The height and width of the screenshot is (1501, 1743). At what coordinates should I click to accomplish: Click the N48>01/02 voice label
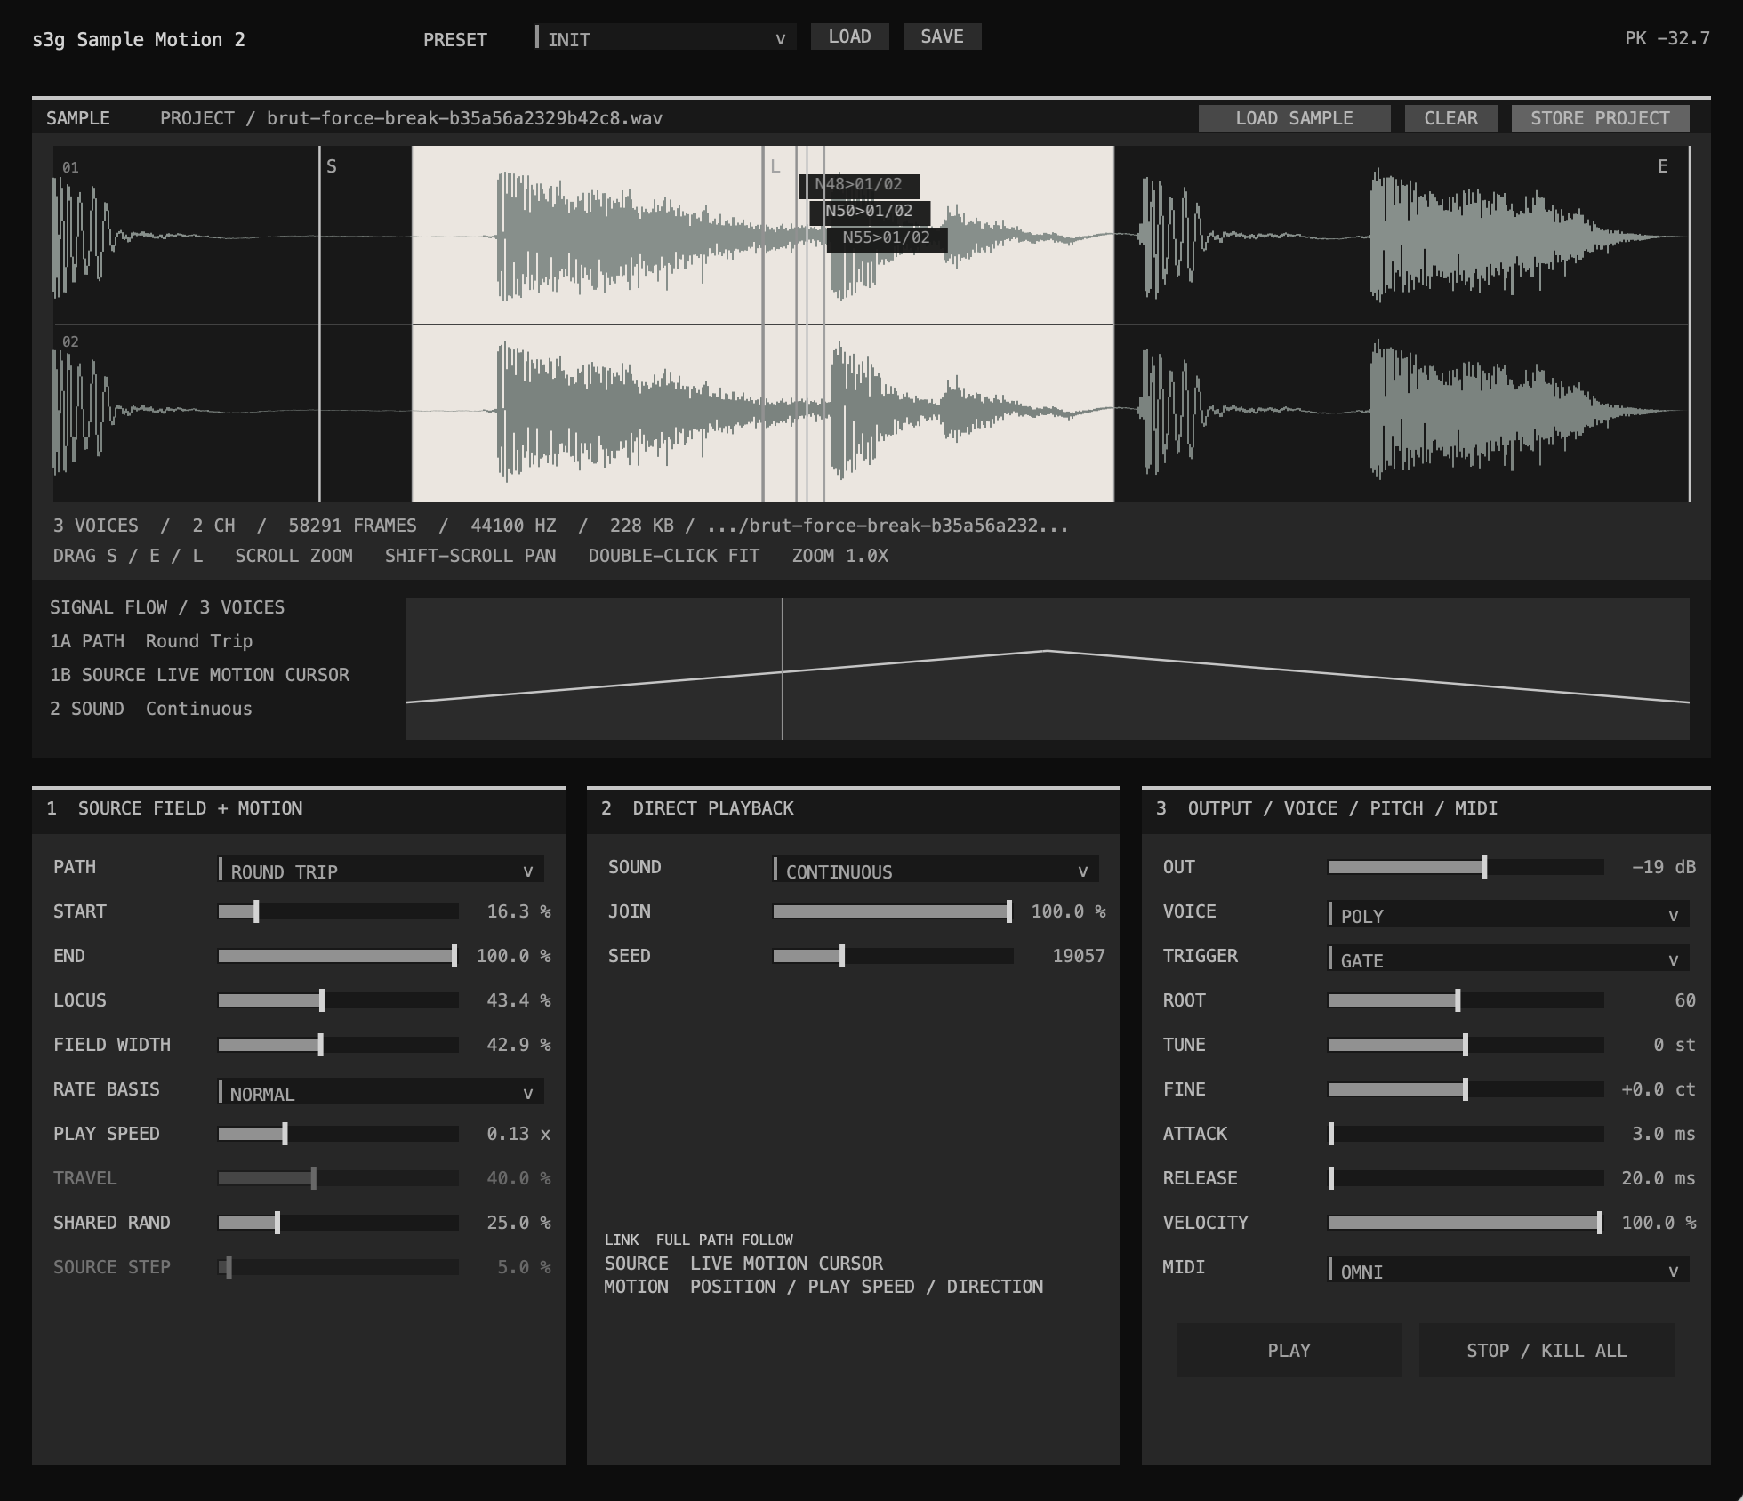click(859, 185)
